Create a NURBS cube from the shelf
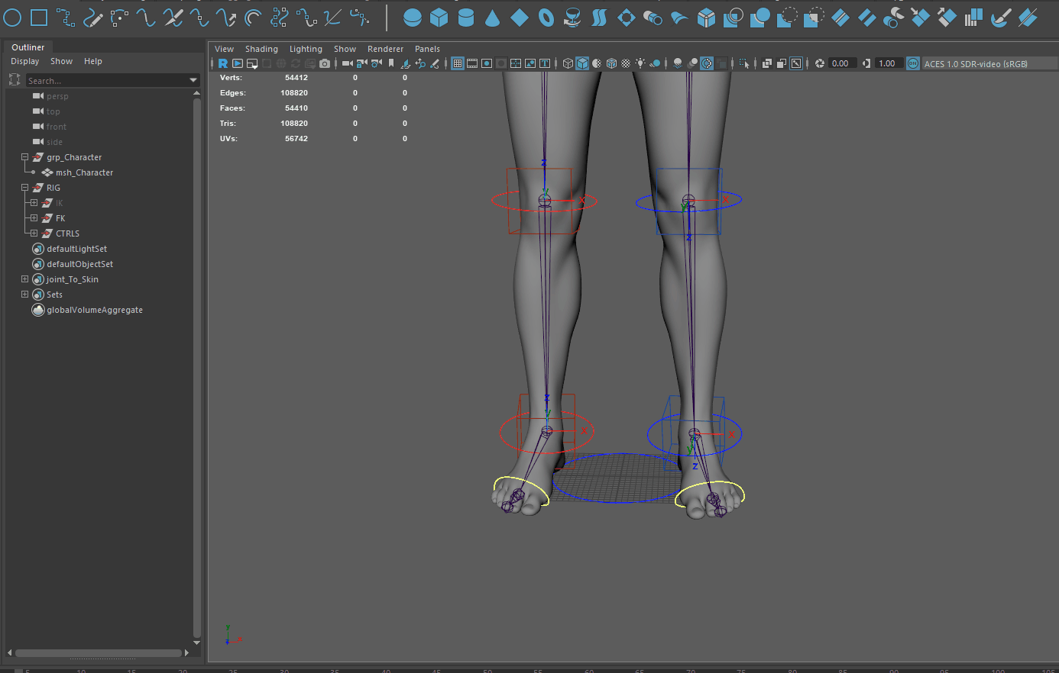 439,17
